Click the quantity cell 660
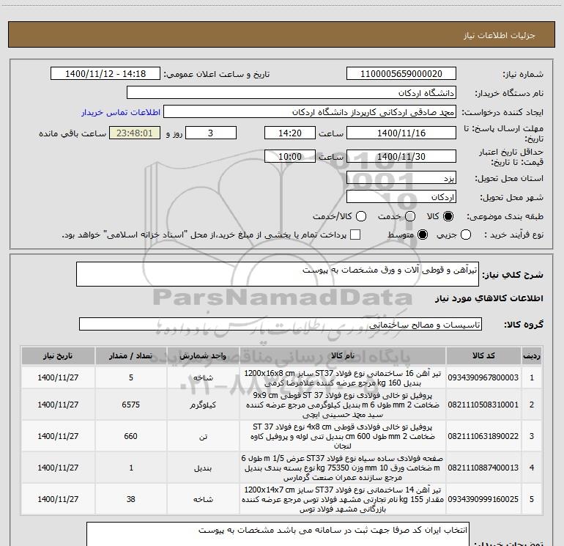 click(x=130, y=436)
